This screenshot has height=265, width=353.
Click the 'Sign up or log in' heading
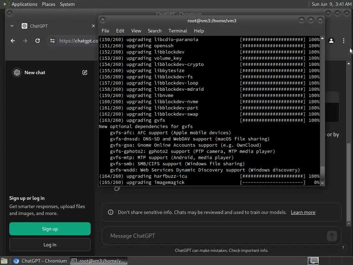point(27,198)
